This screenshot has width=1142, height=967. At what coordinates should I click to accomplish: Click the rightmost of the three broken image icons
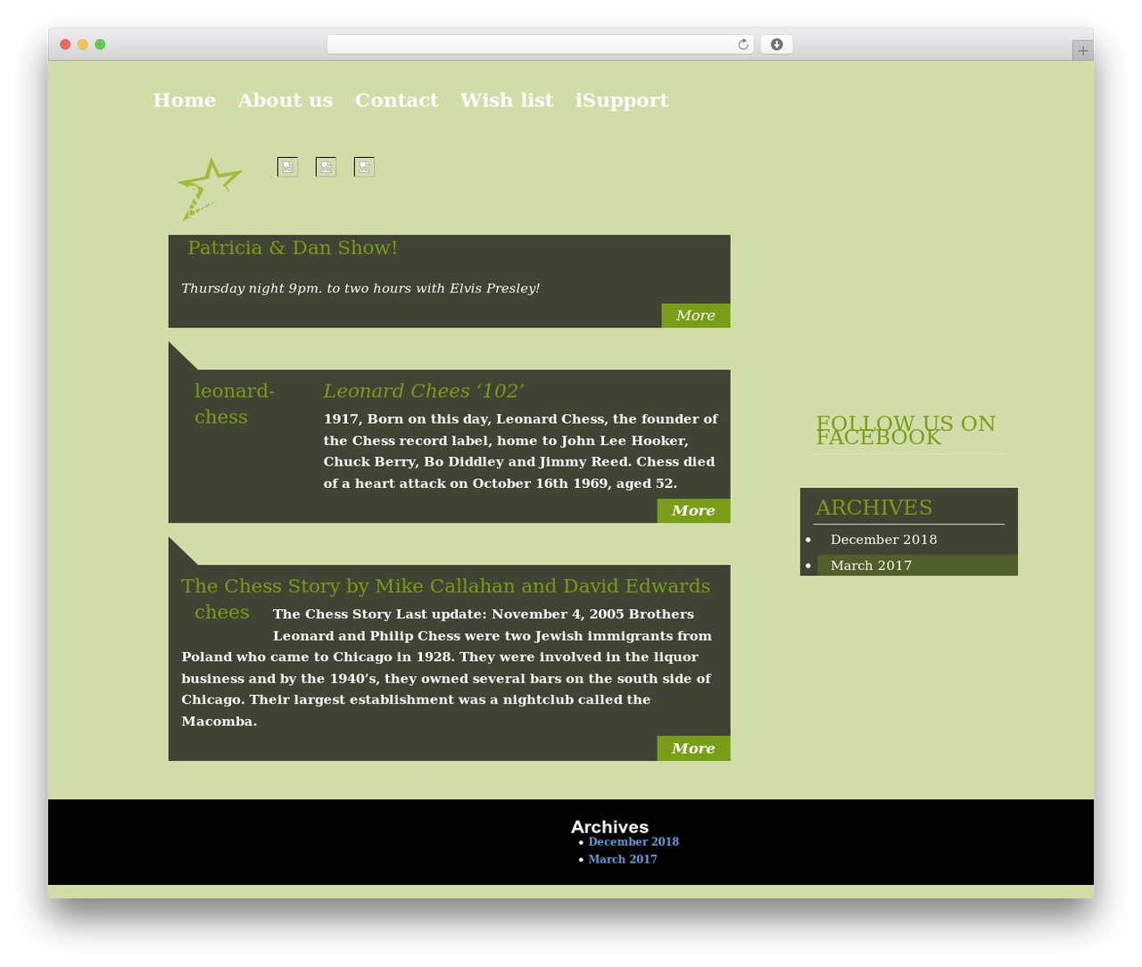tap(364, 167)
